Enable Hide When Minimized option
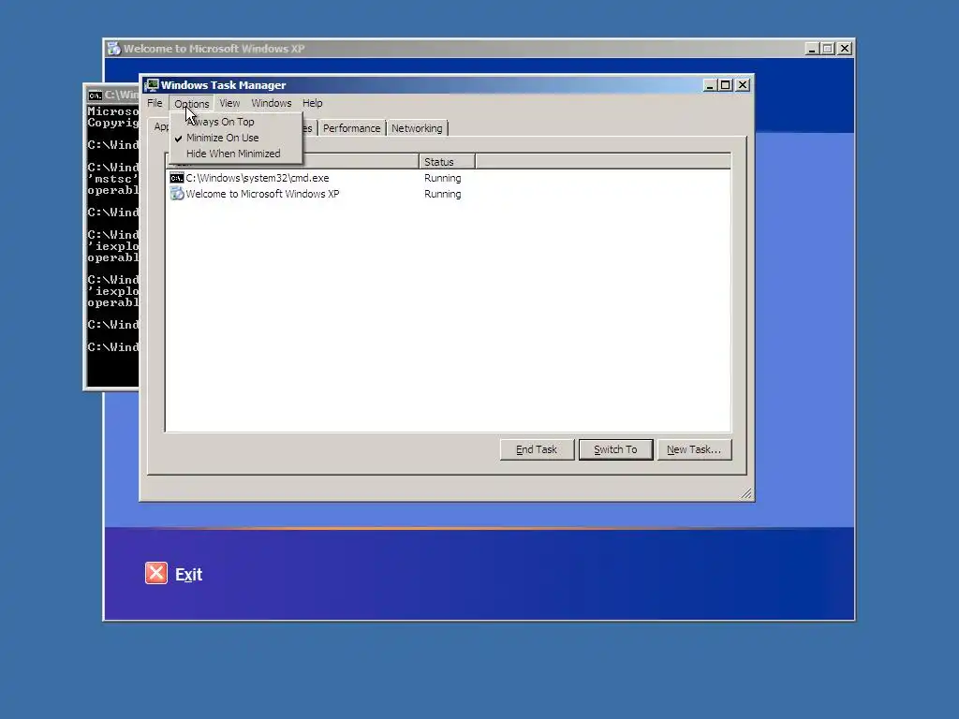The width and height of the screenshot is (959, 719). tap(236, 154)
